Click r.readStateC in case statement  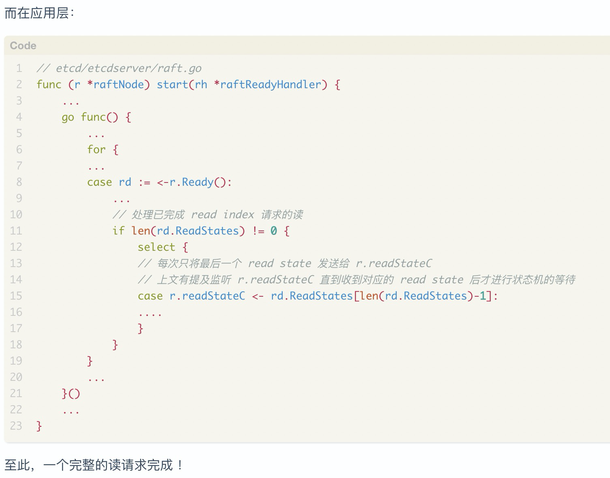pyautogui.click(x=207, y=296)
